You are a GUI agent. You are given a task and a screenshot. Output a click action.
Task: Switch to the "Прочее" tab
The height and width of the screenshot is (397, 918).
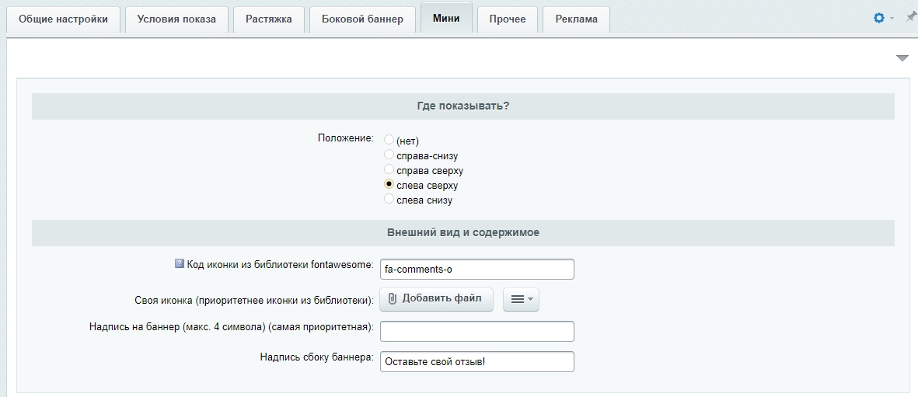pos(507,19)
